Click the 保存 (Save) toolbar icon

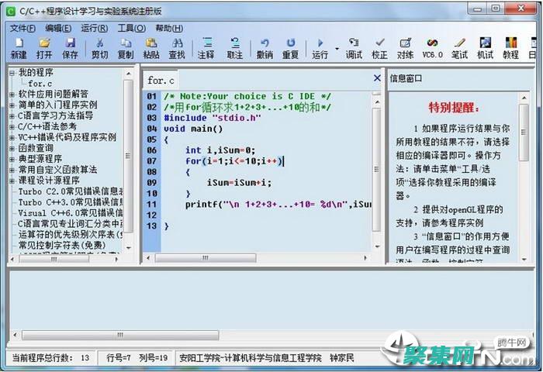[70, 43]
